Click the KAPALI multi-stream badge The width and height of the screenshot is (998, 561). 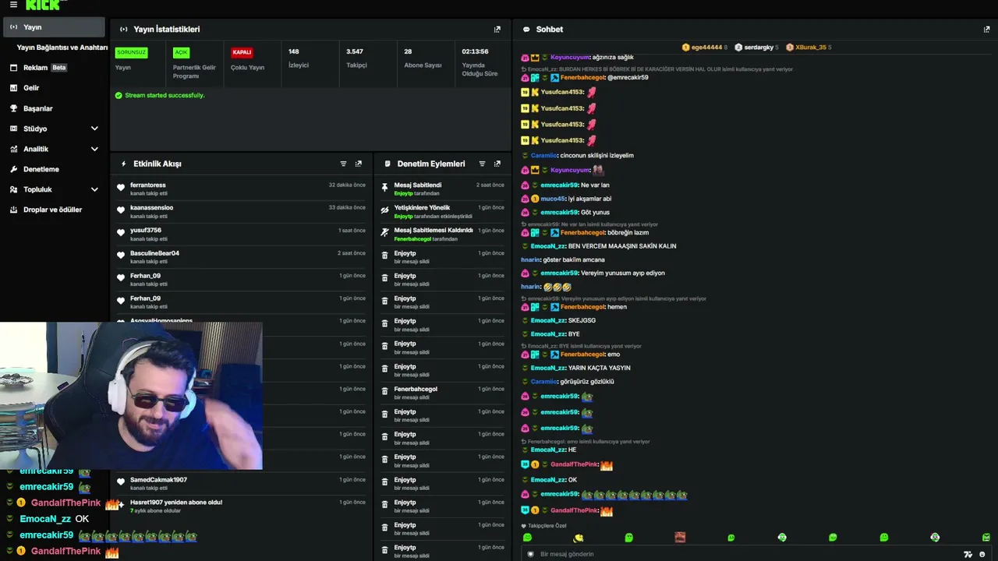242,52
